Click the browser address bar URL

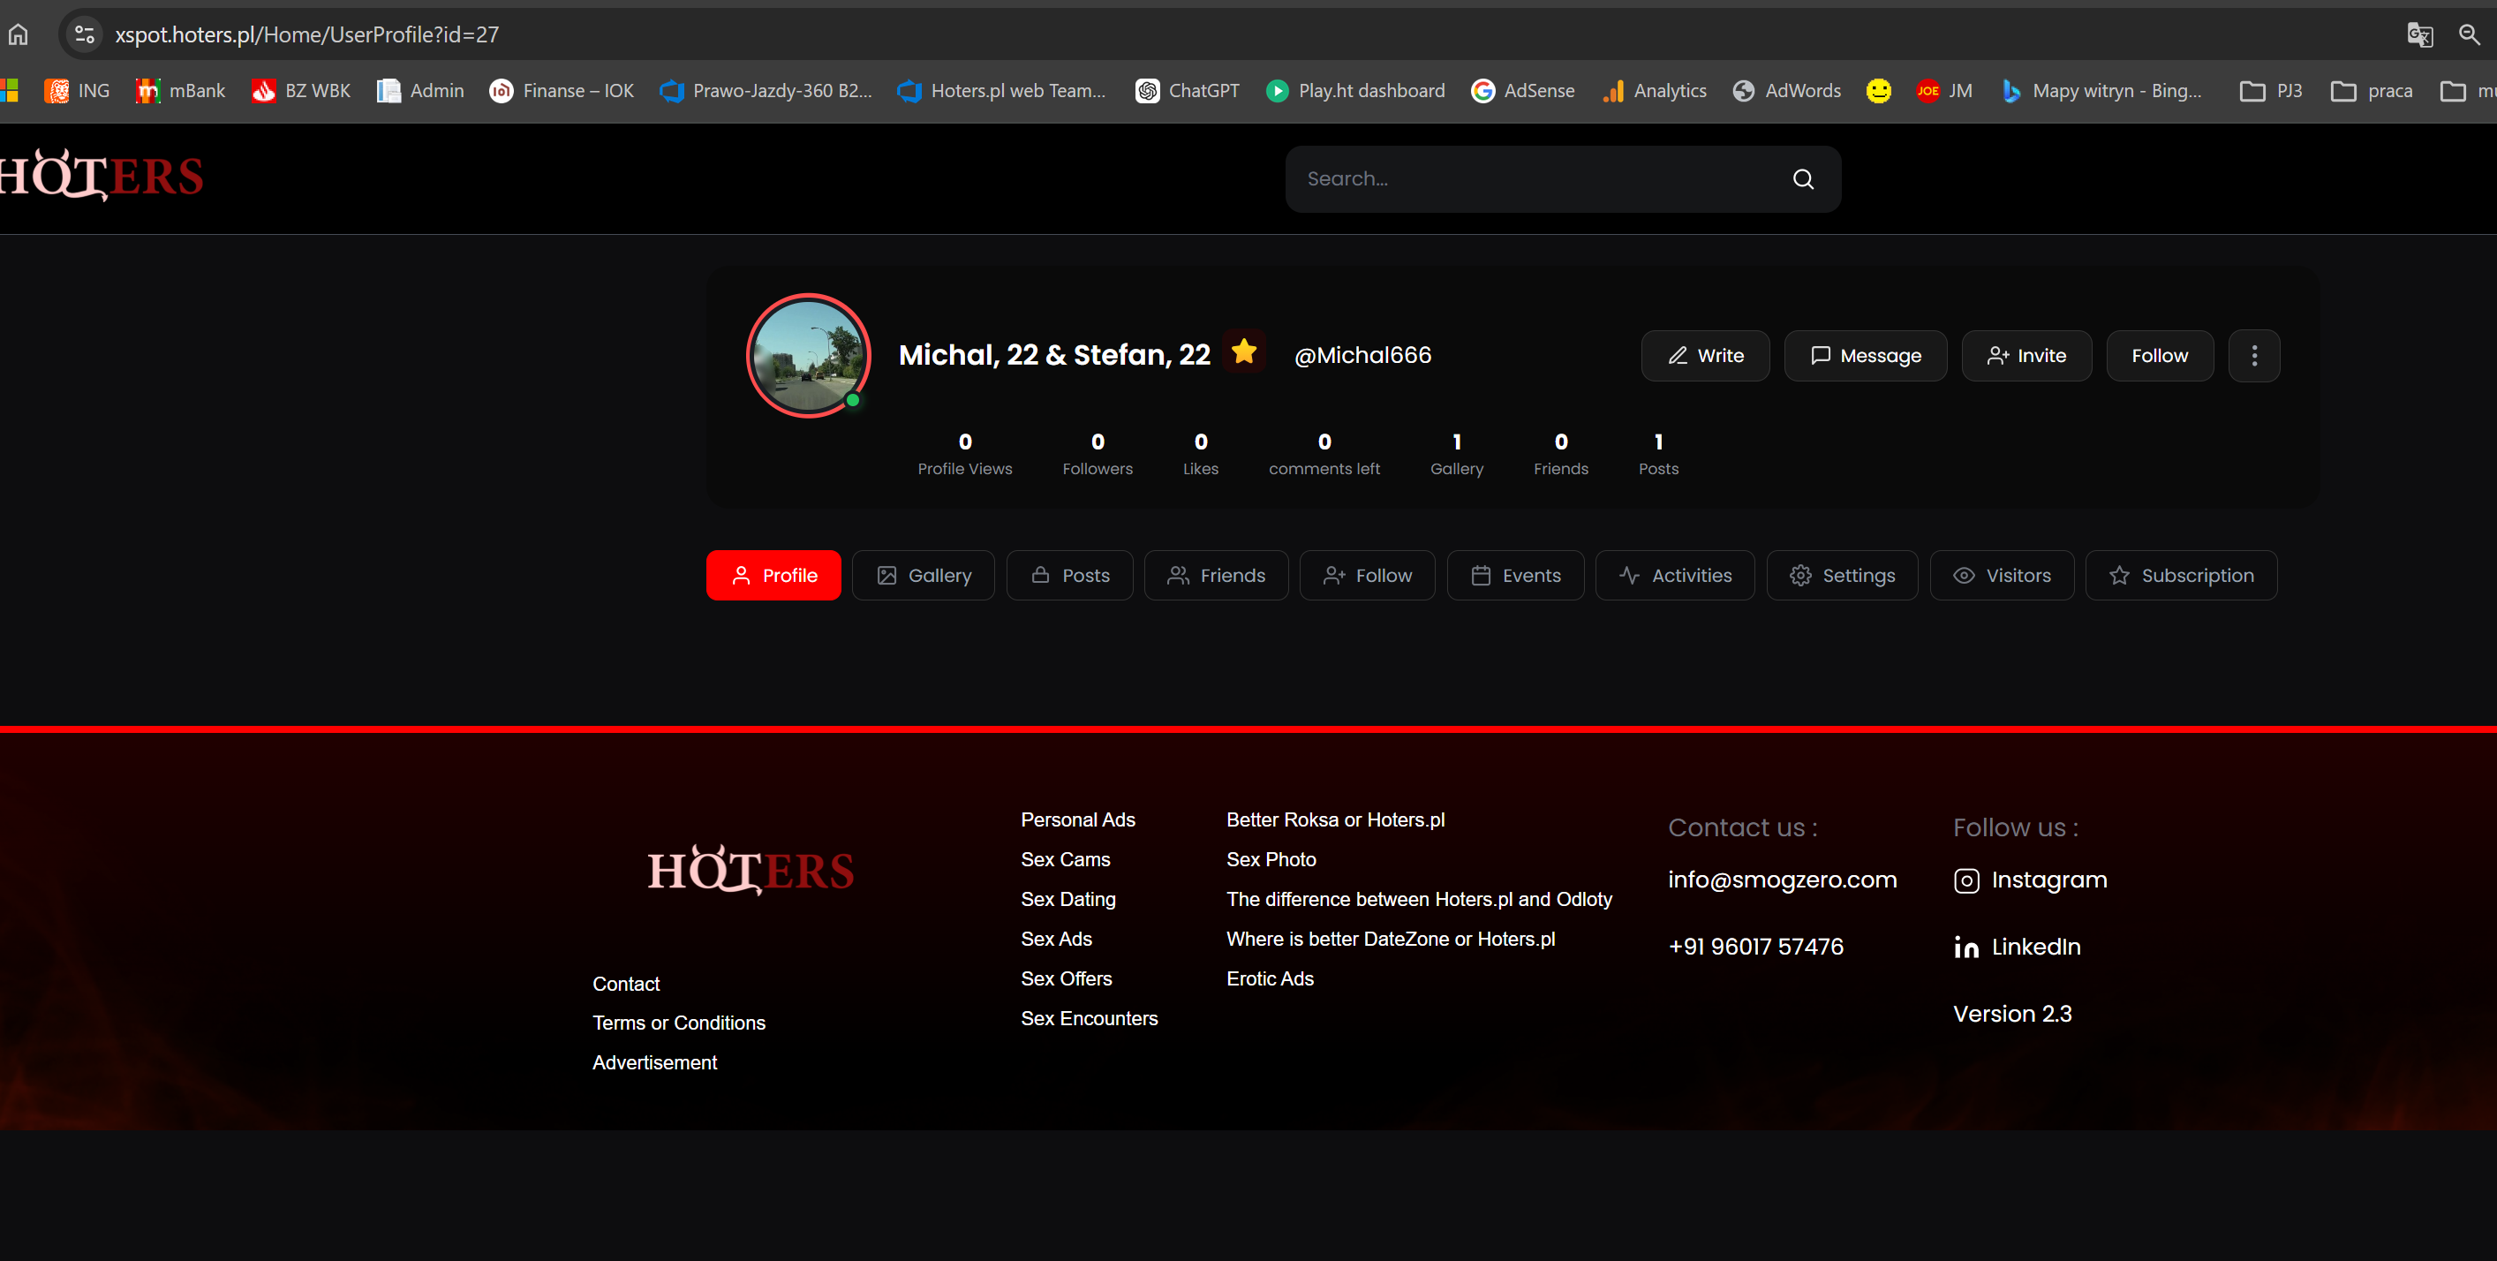[307, 35]
